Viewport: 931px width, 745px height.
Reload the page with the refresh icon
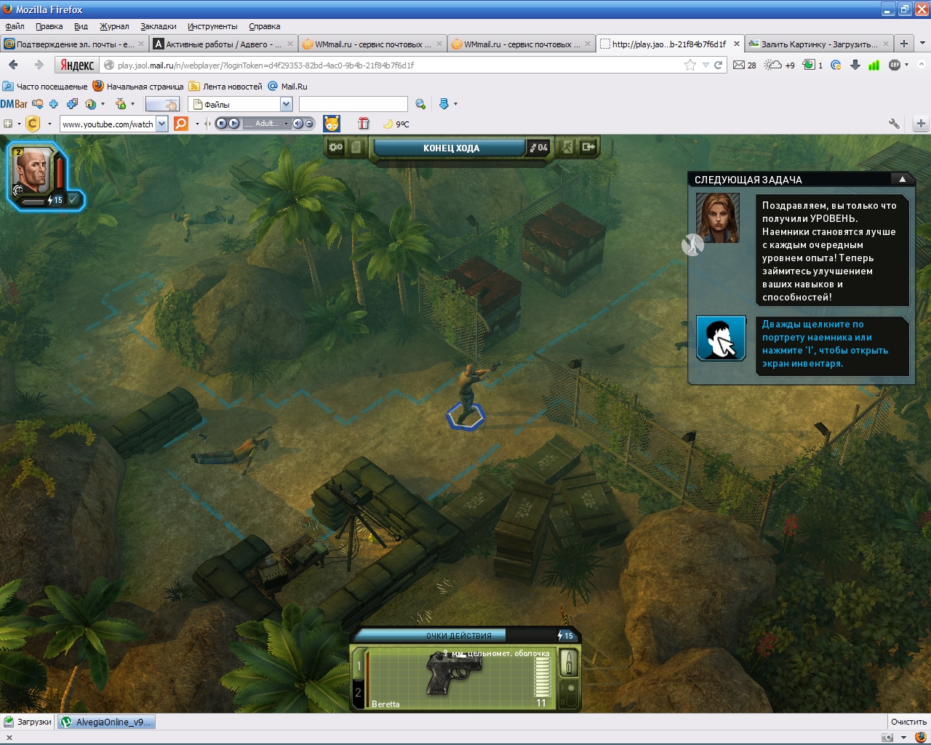pyautogui.click(x=718, y=65)
